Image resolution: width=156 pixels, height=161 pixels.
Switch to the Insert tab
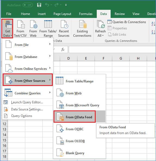[x=42, y=14]
